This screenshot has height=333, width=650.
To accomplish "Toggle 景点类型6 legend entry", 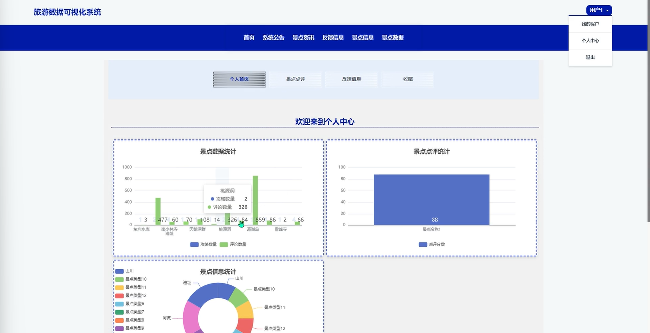I will [130, 304].
